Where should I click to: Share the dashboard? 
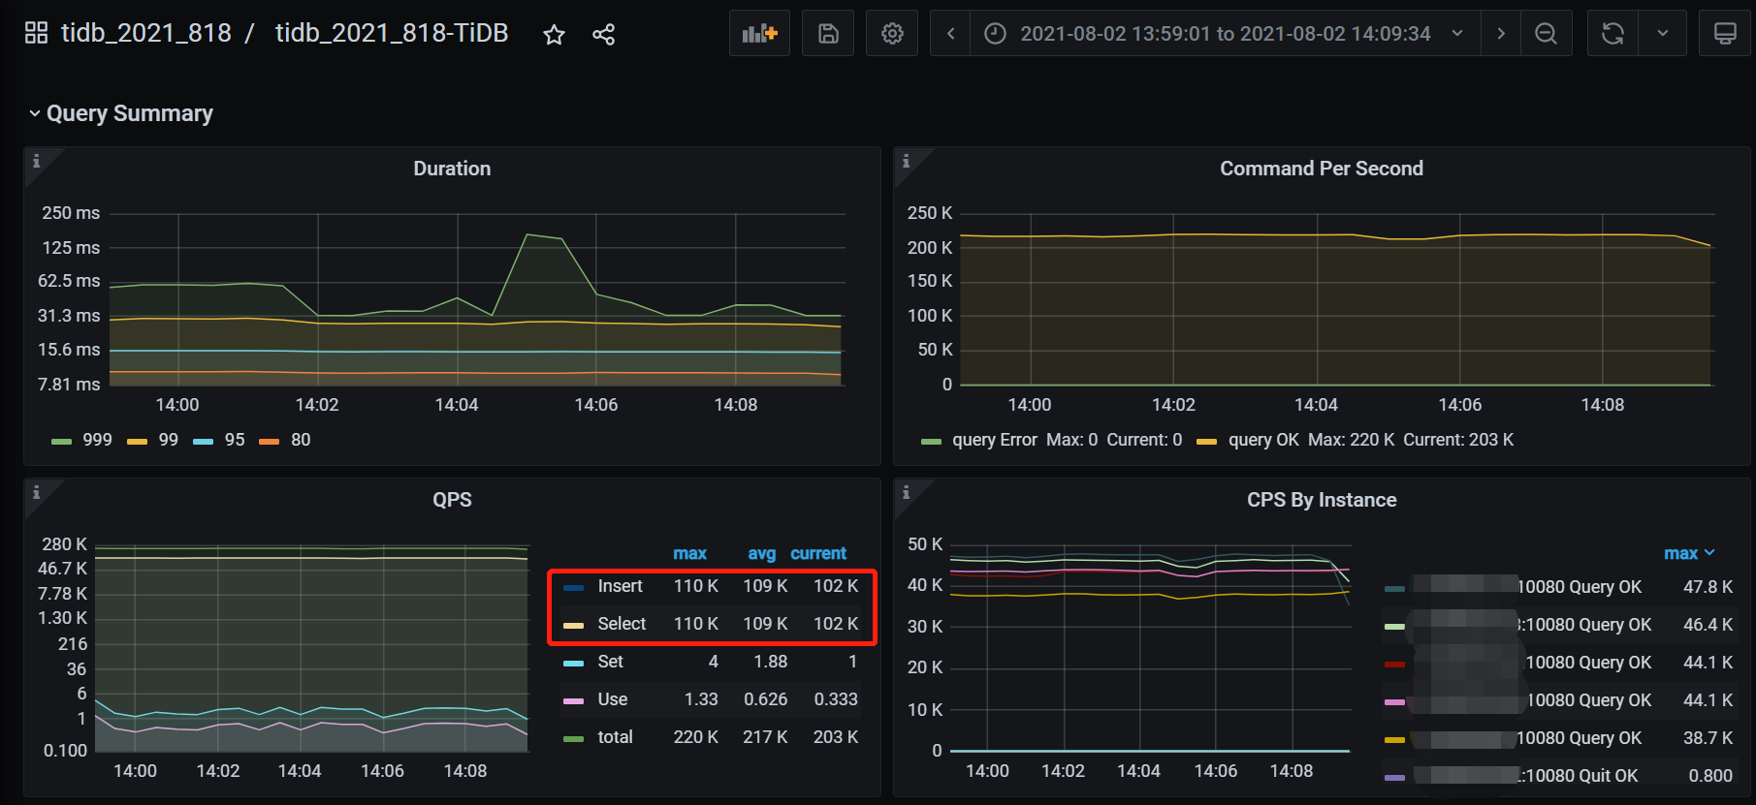tap(603, 35)
